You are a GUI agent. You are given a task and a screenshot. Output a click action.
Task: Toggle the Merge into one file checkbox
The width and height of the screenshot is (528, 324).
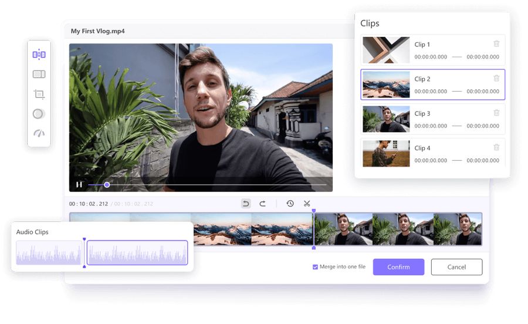[316, 267]
